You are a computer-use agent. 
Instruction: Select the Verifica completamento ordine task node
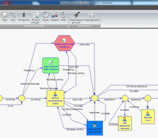(x=55, y=98)
